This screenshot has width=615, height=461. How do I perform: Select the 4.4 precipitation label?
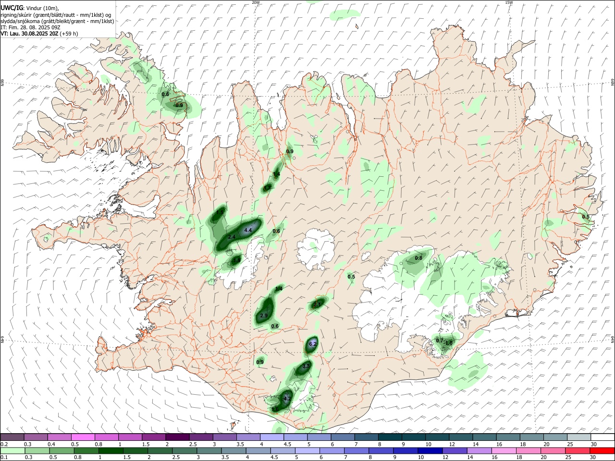(248, 230)
